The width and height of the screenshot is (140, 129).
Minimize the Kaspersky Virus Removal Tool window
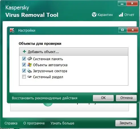(122, 4)
